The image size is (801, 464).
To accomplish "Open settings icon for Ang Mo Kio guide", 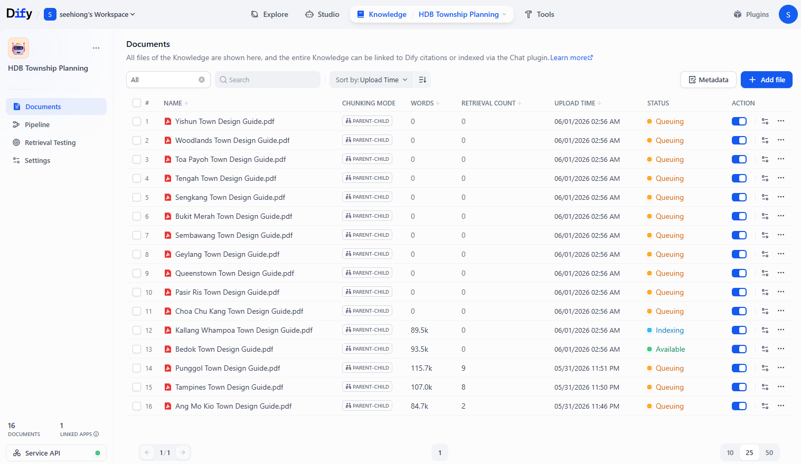I will [x=765, y=406].
